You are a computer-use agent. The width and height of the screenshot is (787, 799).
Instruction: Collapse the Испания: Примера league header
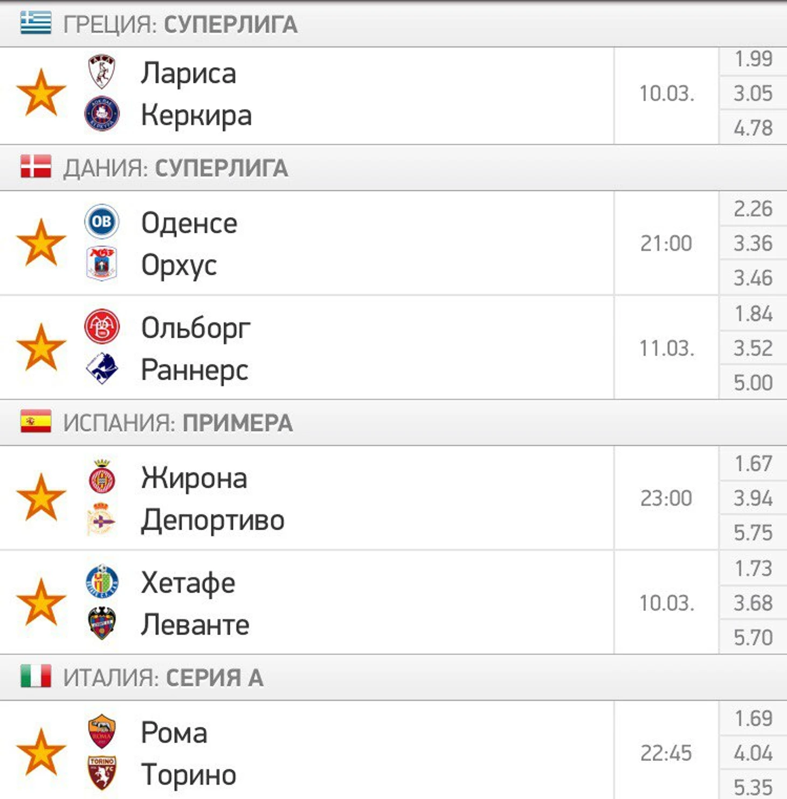coord(393,423)
